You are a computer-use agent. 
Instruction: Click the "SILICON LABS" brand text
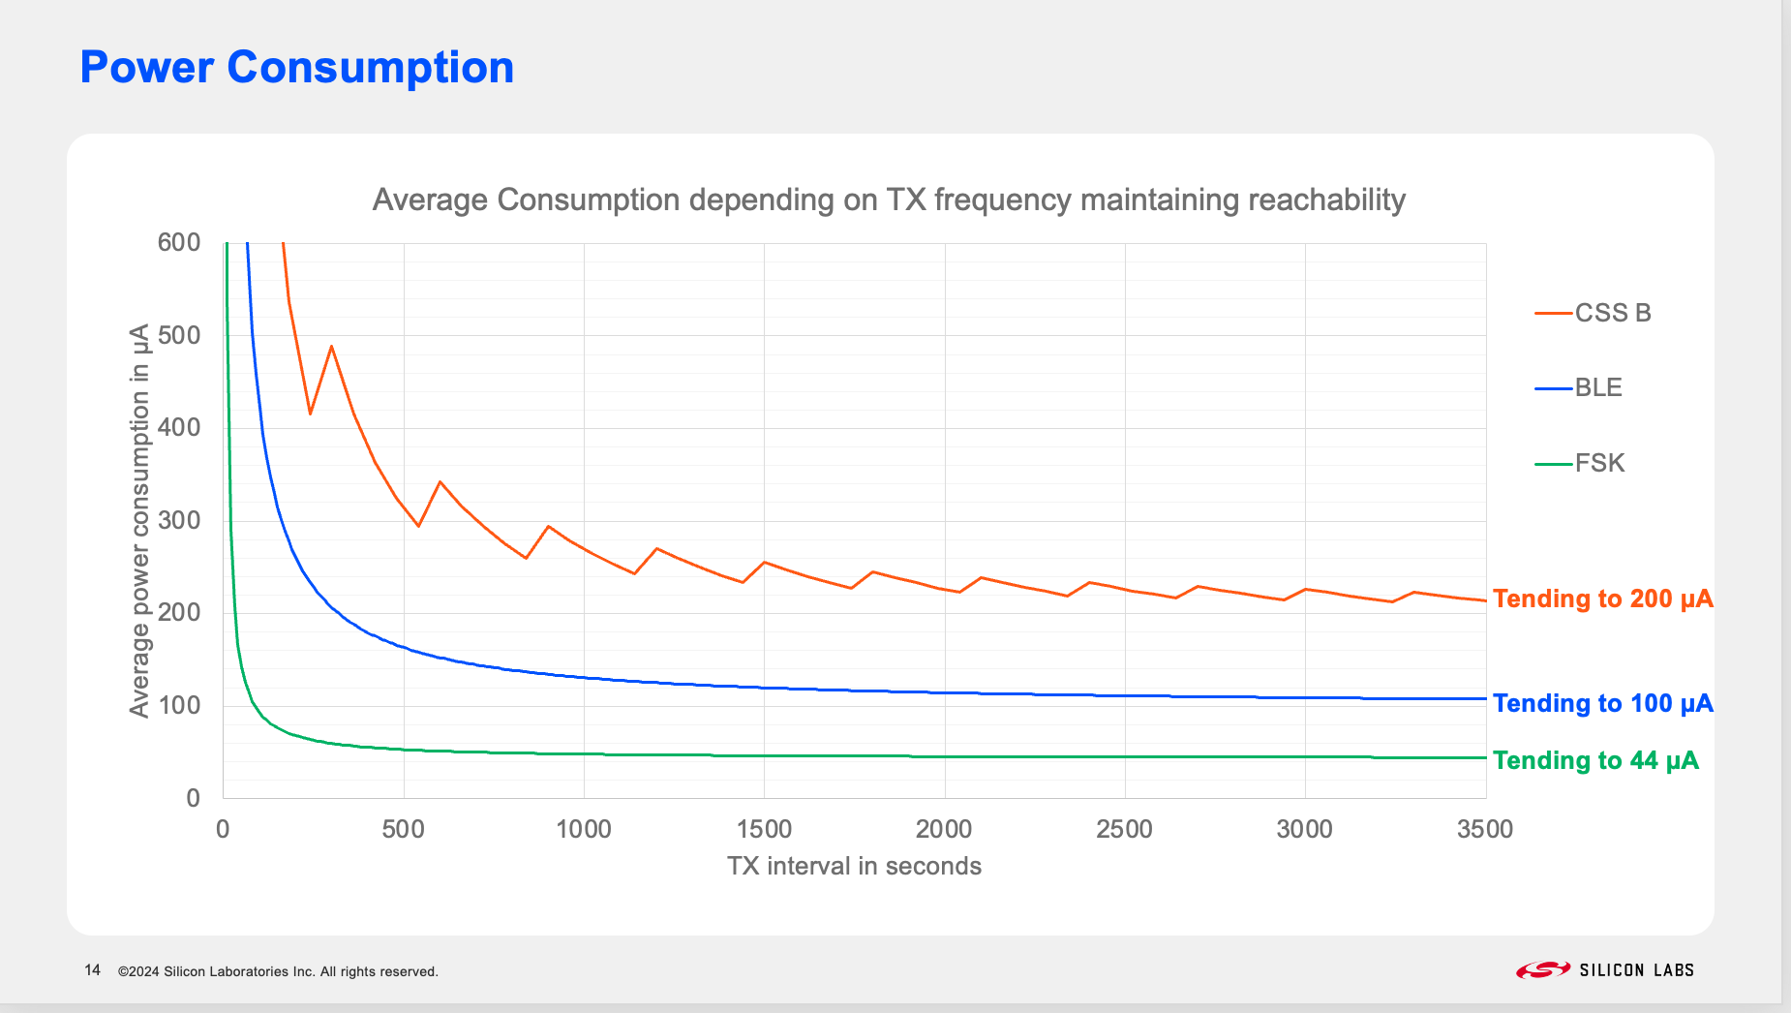(x=1636, y=970)
